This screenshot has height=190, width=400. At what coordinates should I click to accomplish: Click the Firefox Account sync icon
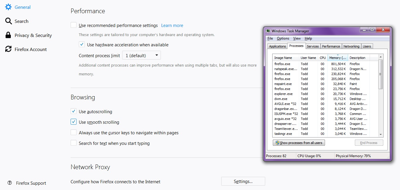(x=8, y=49)
